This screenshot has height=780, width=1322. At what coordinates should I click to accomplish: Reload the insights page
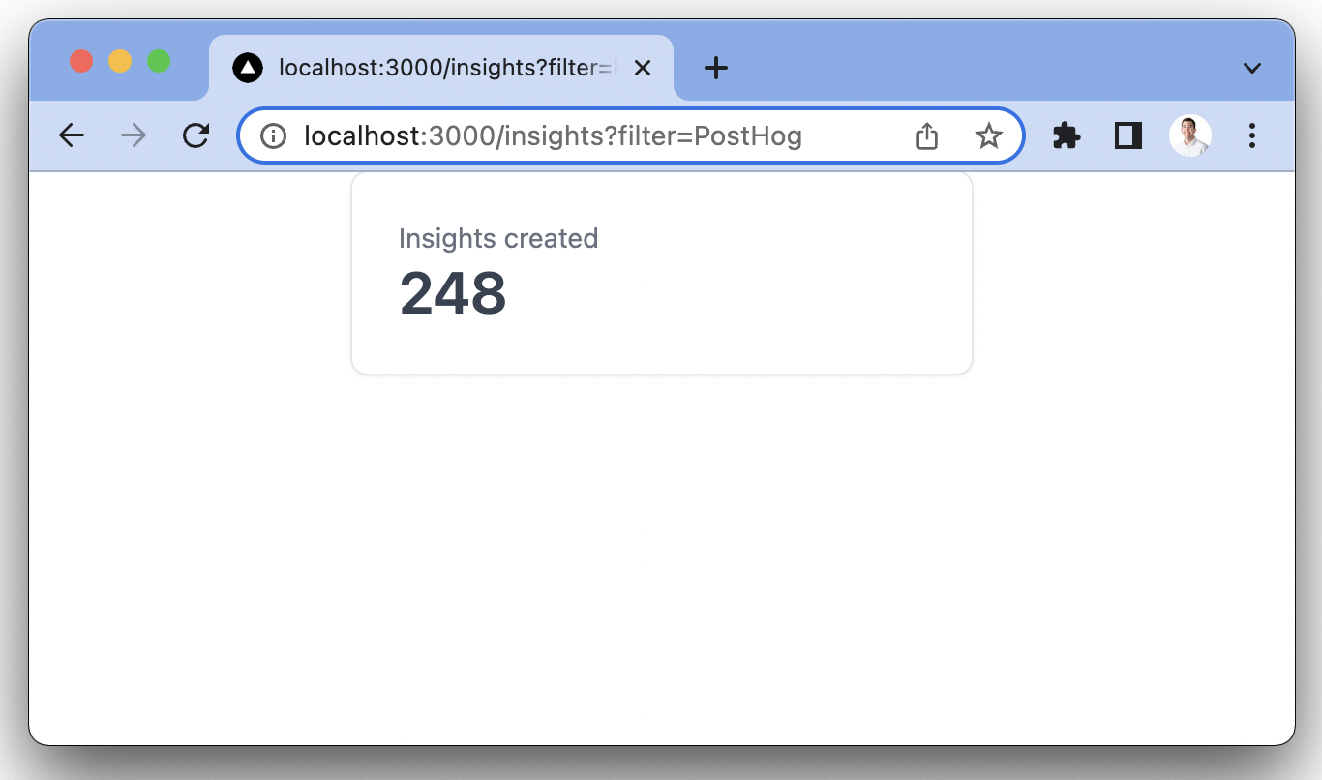click(x=195, y=135)
